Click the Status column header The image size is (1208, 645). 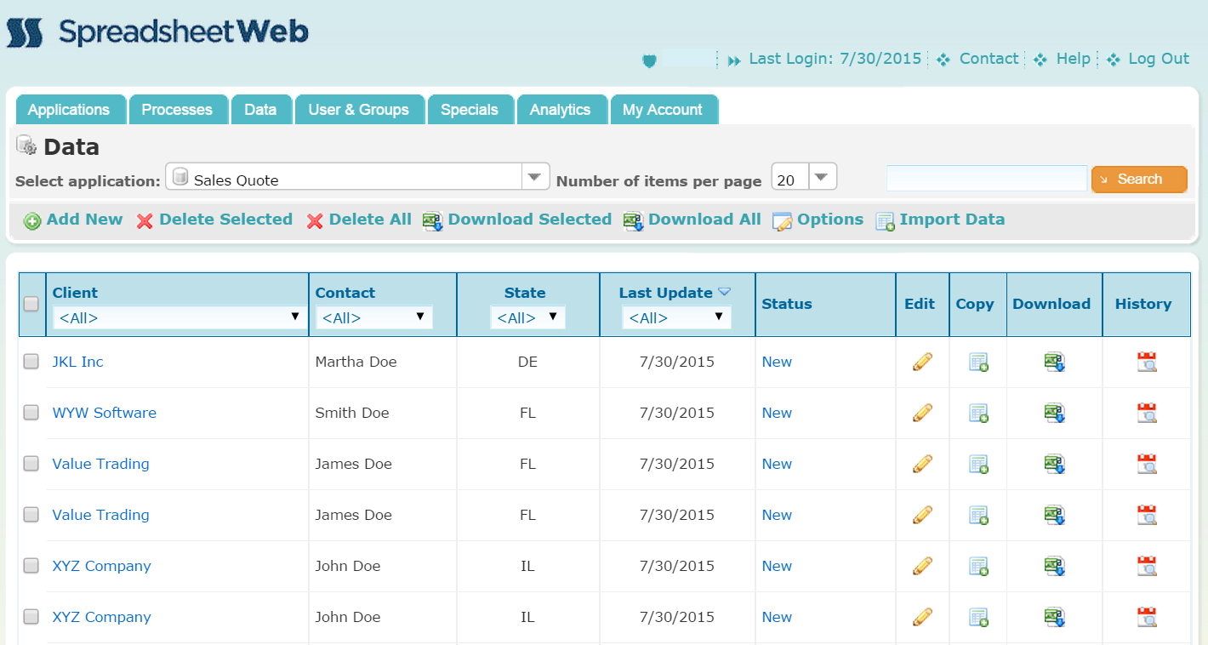click(x=787, y=304)
